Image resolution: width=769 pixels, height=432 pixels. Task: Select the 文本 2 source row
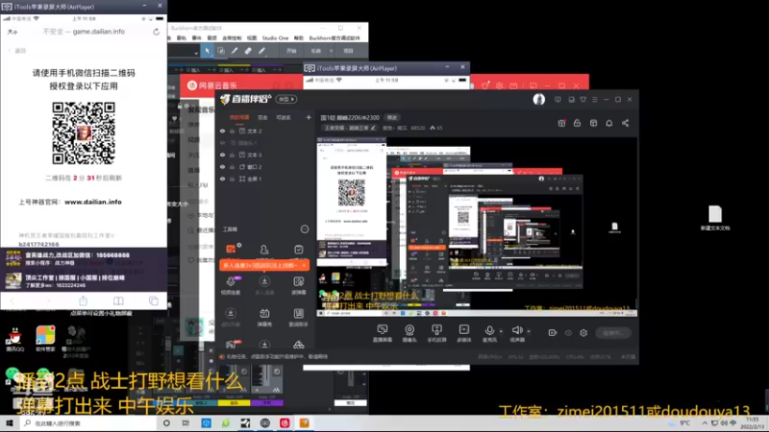point(265,132)
